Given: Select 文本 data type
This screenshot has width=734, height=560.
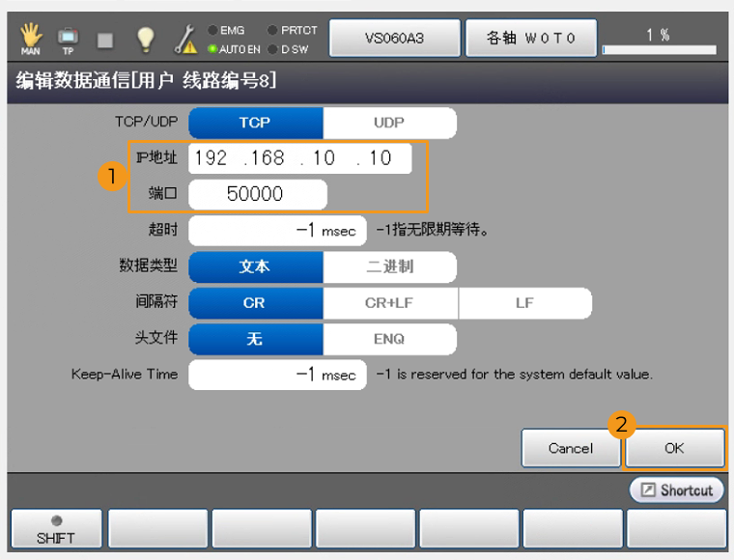Looking at the screenshot, I should [x=256, y=267].
